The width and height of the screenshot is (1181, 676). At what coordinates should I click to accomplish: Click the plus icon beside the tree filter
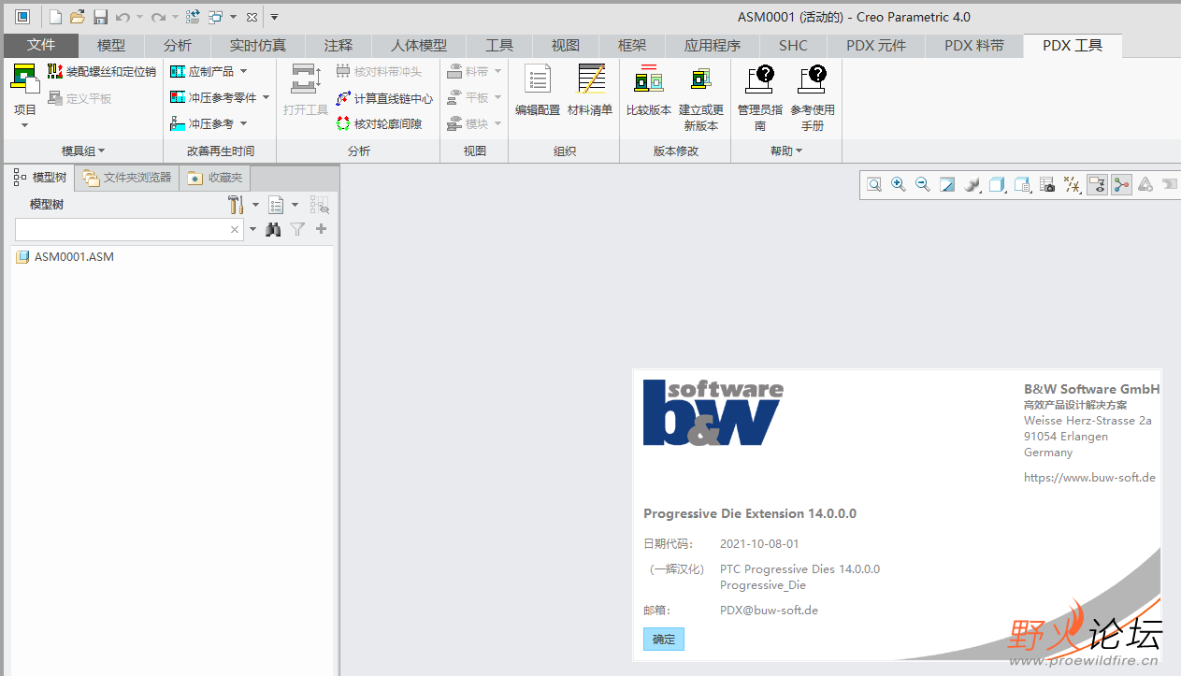[x=322, y=229]
